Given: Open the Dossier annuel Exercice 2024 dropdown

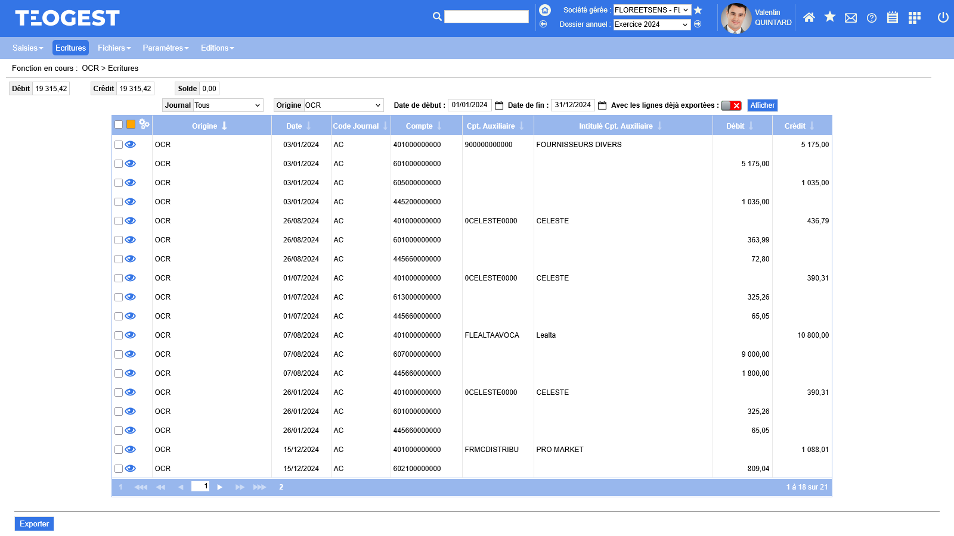Looking at the screenshot, I should pos(652,24).
